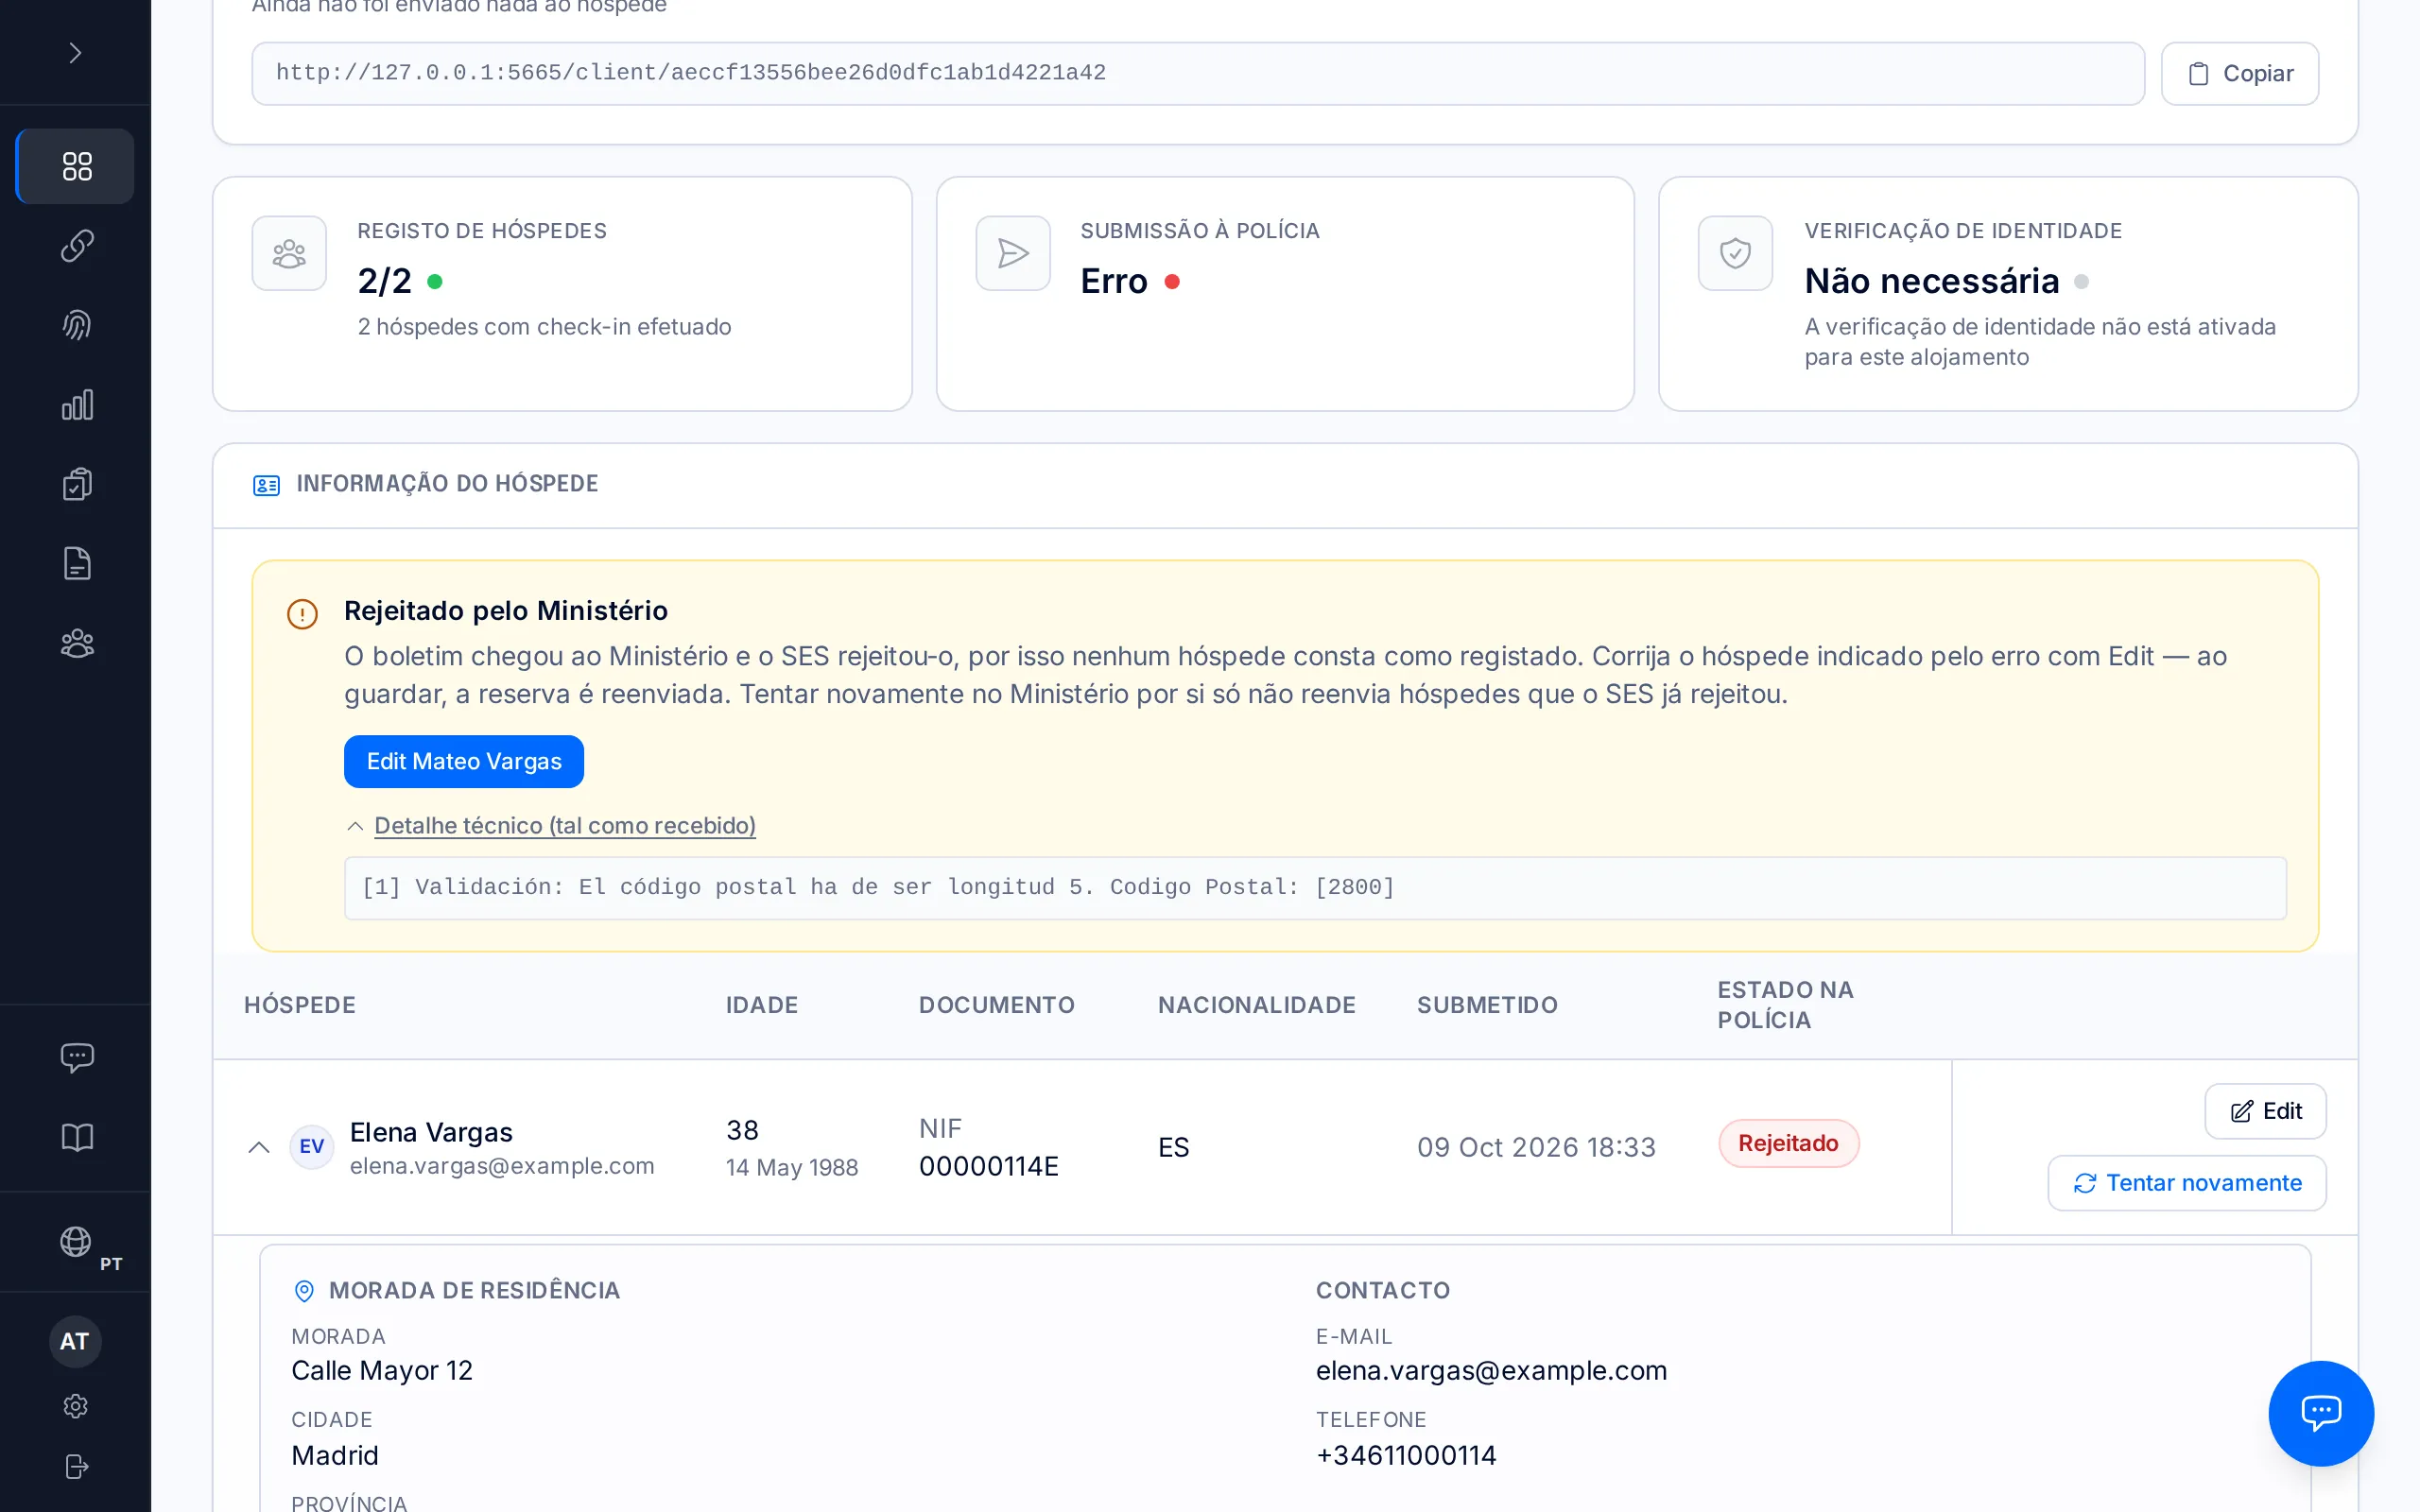
Task: Click the EV avatar of Elena Vargas
Action: (x=312, y=1146)
